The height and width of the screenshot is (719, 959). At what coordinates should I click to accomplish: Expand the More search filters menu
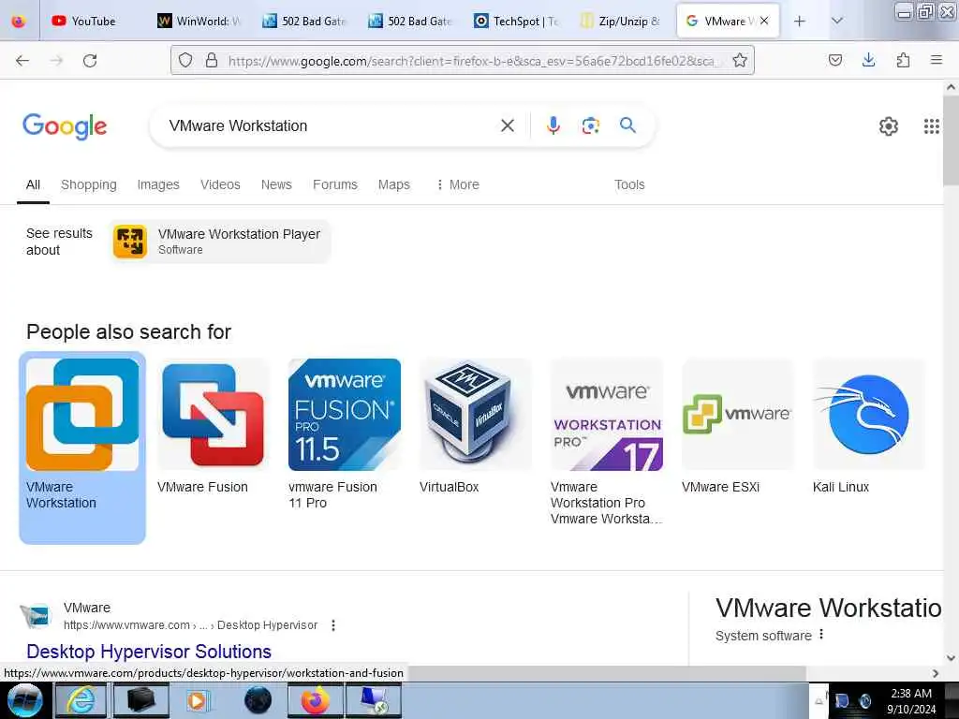(x=457, y=184)
